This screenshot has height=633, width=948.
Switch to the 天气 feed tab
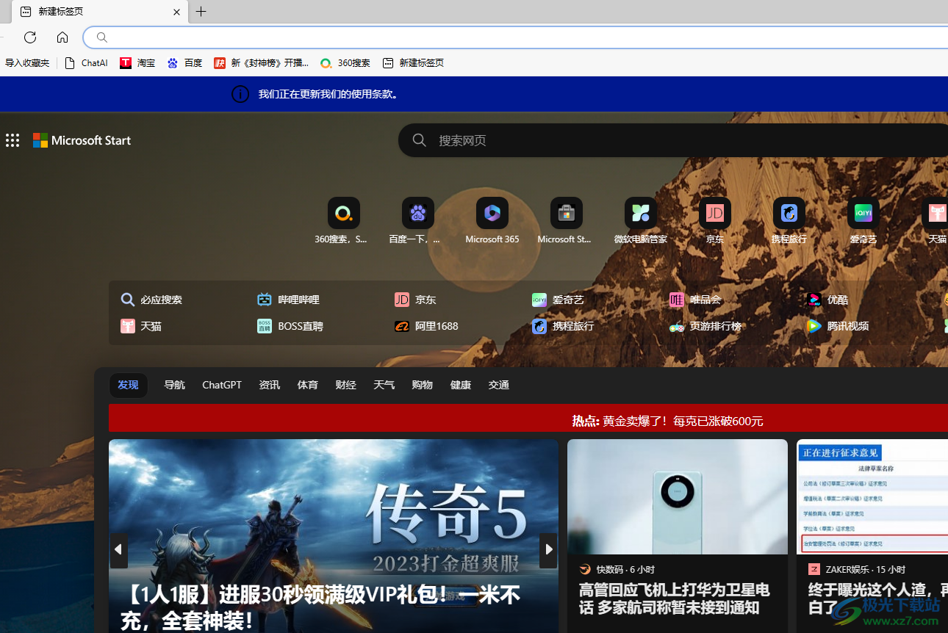(384, 385)
